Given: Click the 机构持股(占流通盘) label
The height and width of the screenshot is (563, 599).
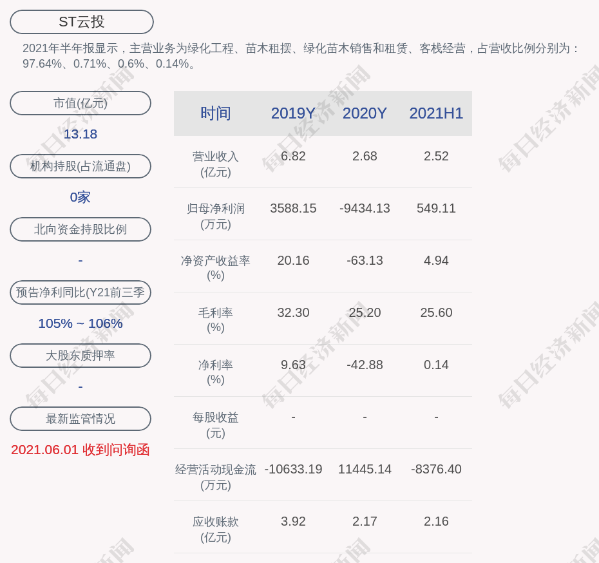Looking at the screenshot, I should coord(81,166).
